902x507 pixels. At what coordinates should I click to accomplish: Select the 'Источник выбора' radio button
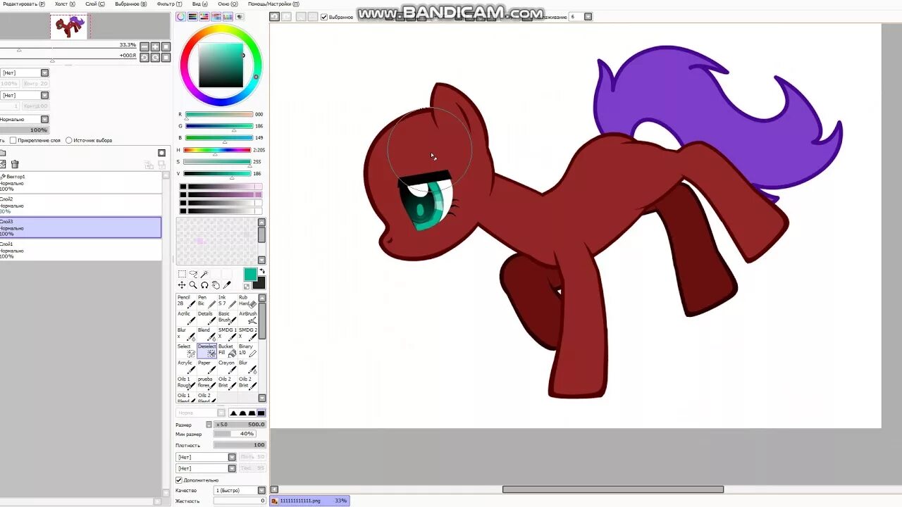68,140
